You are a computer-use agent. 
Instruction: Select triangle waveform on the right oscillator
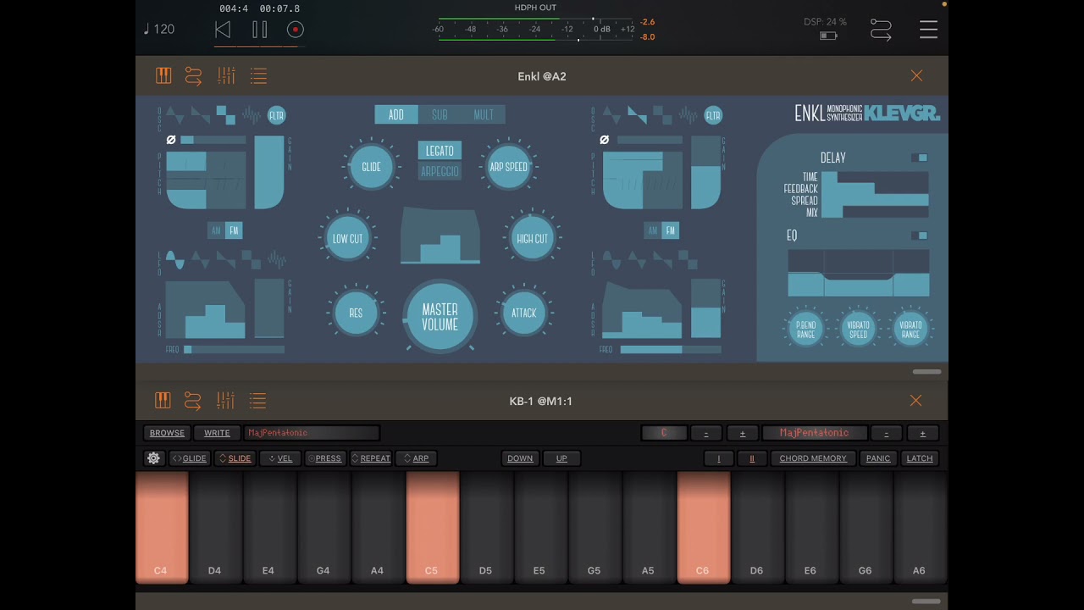click(611, 114)
